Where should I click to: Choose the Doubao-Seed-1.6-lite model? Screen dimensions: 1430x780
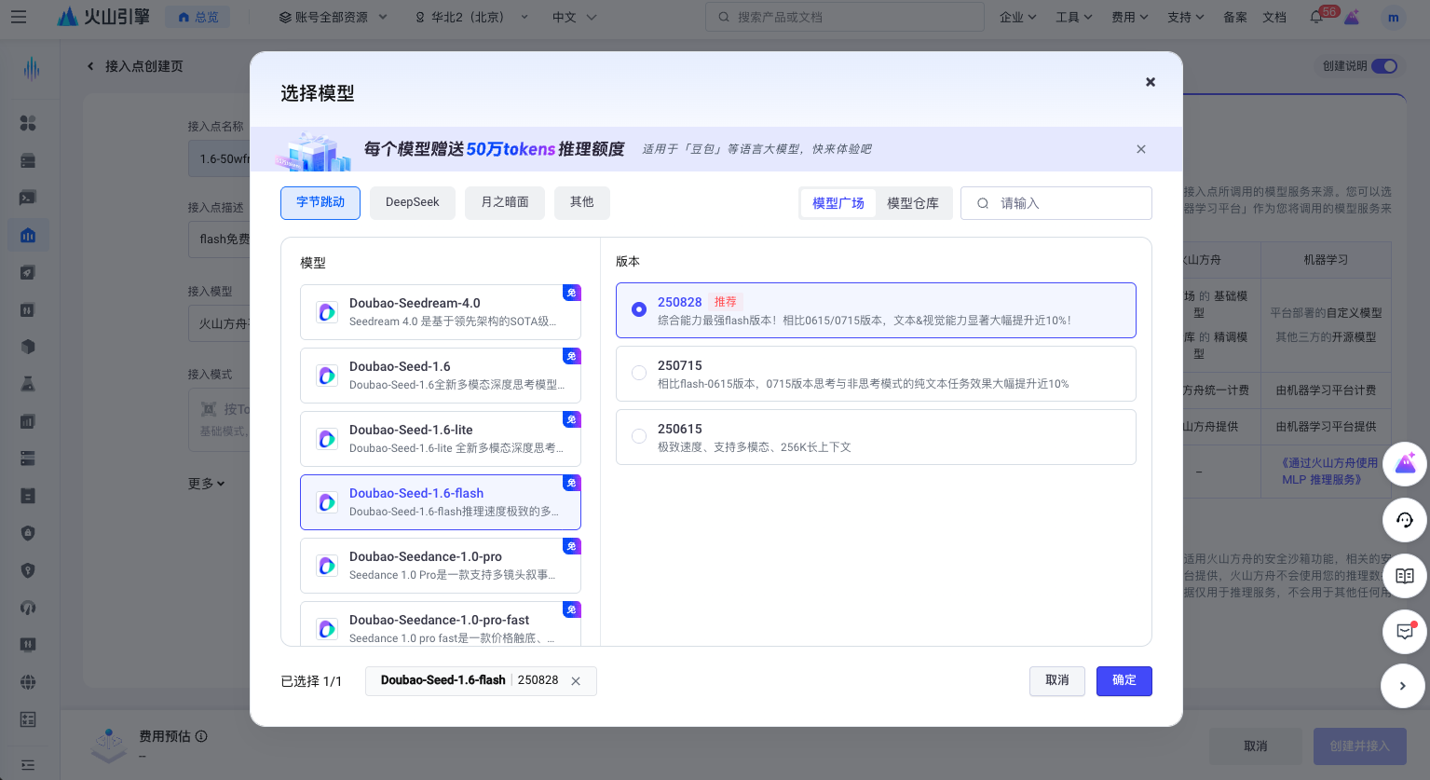(x=441, y=439)
